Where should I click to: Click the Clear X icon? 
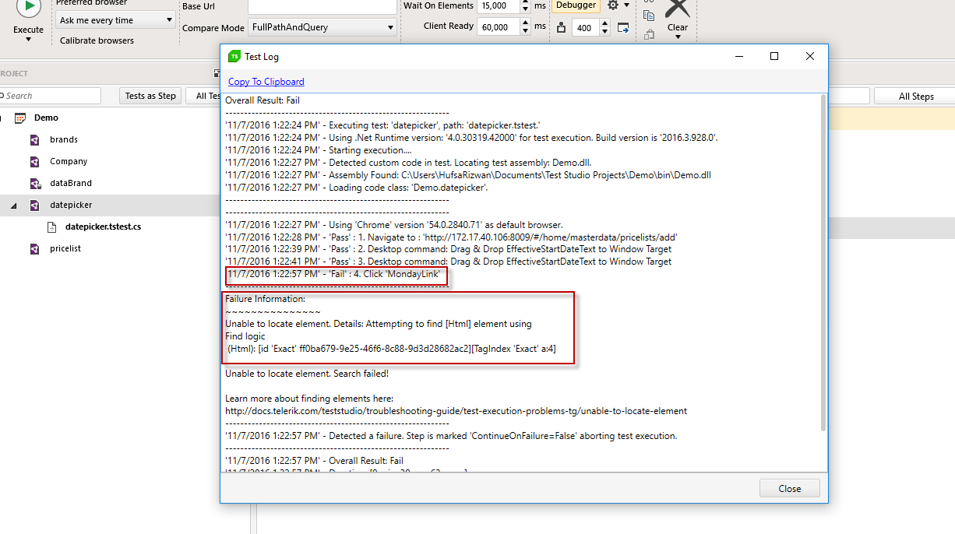click(677, 8)
